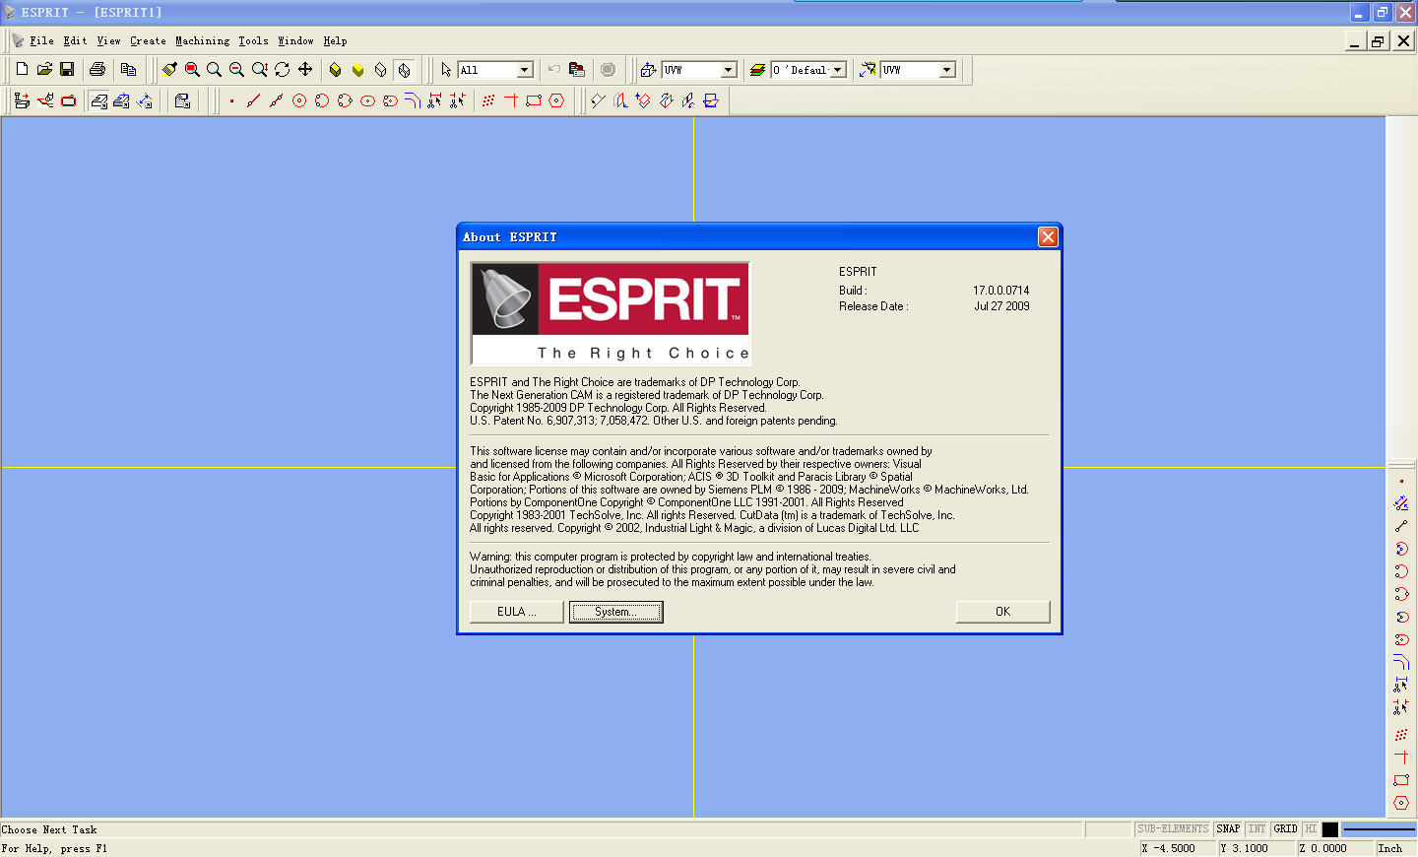Select the Ellipse tool in the horizontal toolbar
This screenshot has height=857, width=1418.
367,100
